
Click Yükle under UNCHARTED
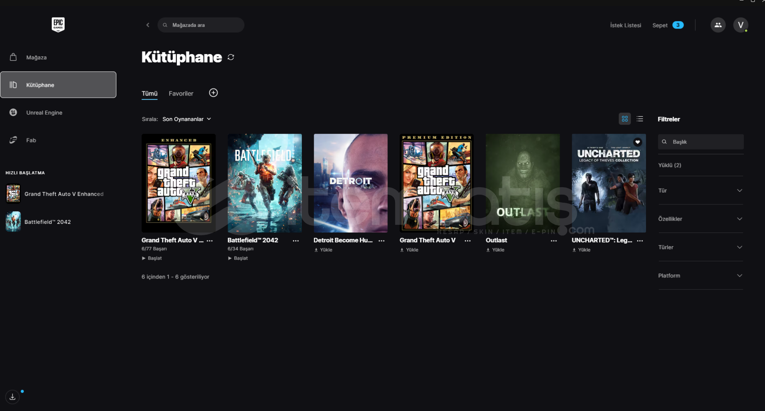click(x=581, y=250)
